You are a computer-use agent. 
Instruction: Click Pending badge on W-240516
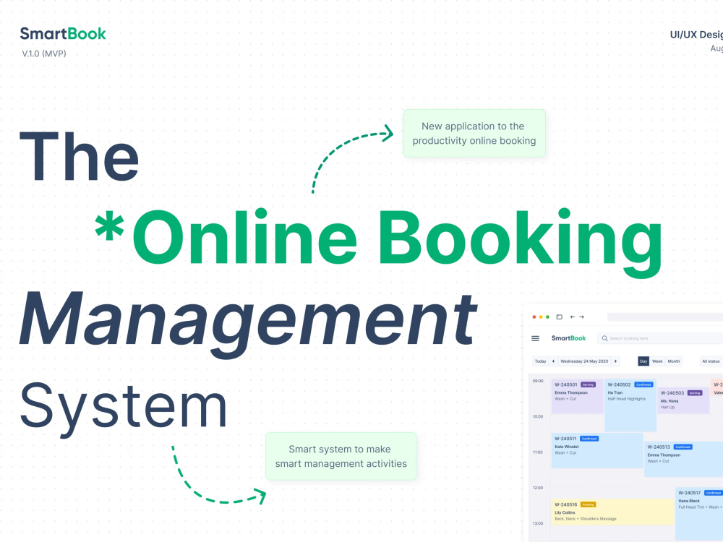tap(588, 504)
